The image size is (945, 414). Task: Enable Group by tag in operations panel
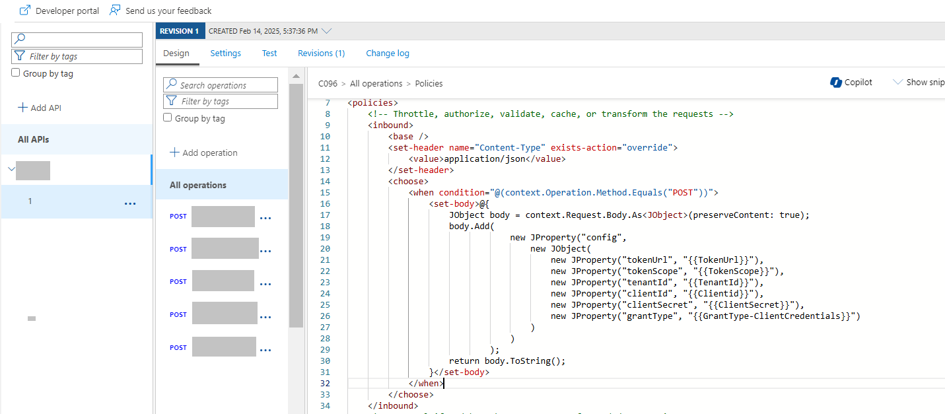click(168, 118)
